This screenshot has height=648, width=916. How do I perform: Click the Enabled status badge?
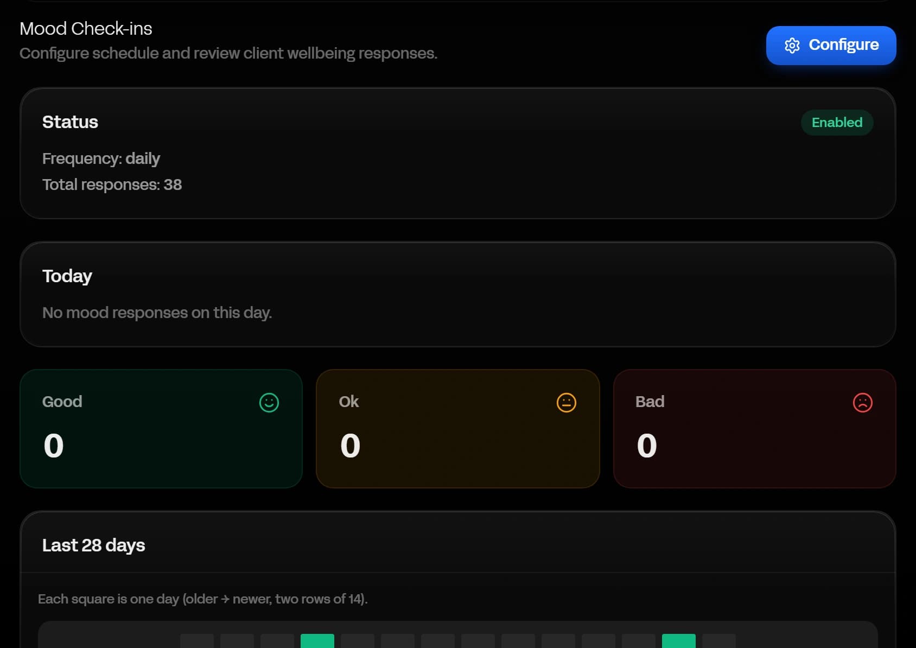point(837,123)
